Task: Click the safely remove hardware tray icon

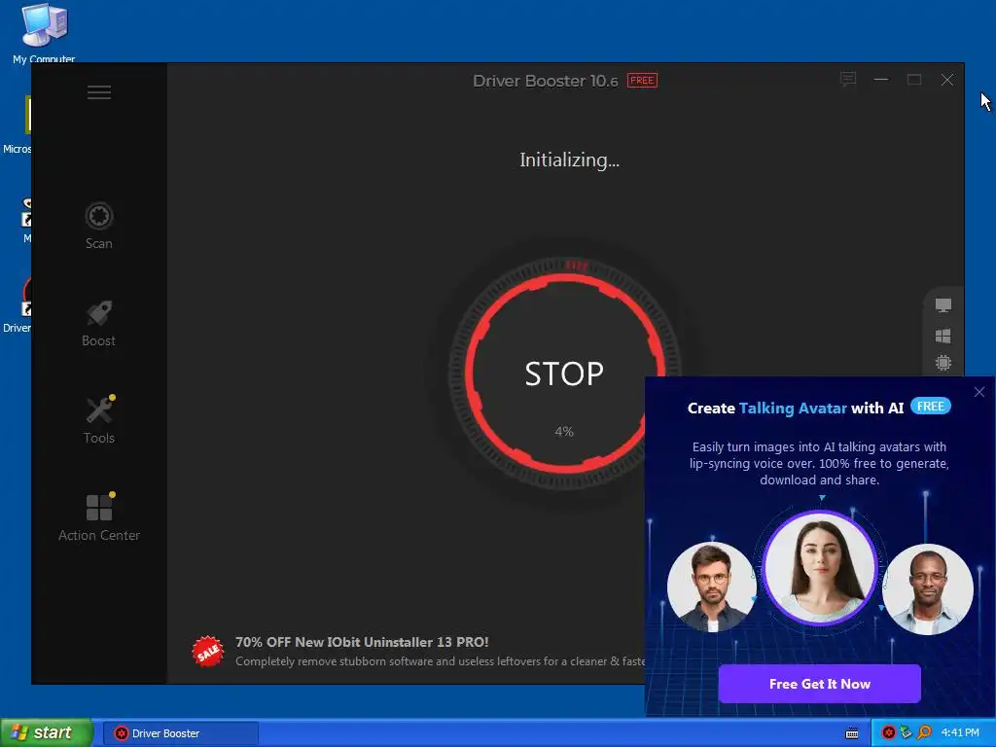Action: coord(907,733)
